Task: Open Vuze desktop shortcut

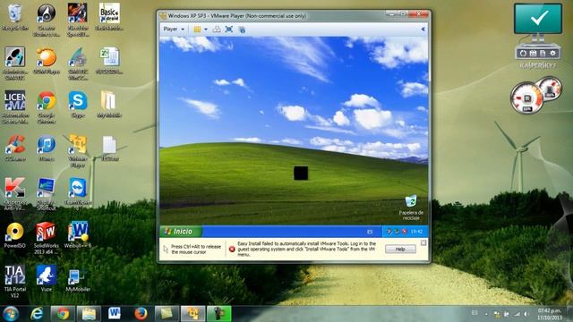Action: click(x=47, y=278)
